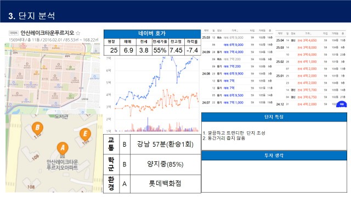Click the 환경 row label
The image size is (351, 197).
111,184
